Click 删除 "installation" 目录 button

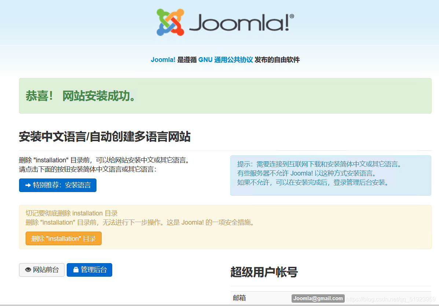click(x=63, y=238)
